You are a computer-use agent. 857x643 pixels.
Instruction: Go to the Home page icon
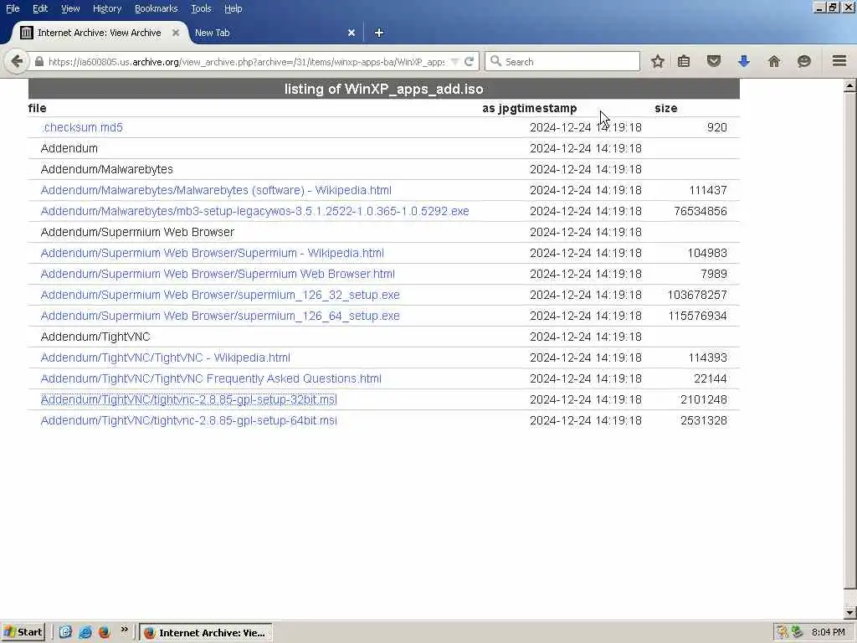coord(773,61)
